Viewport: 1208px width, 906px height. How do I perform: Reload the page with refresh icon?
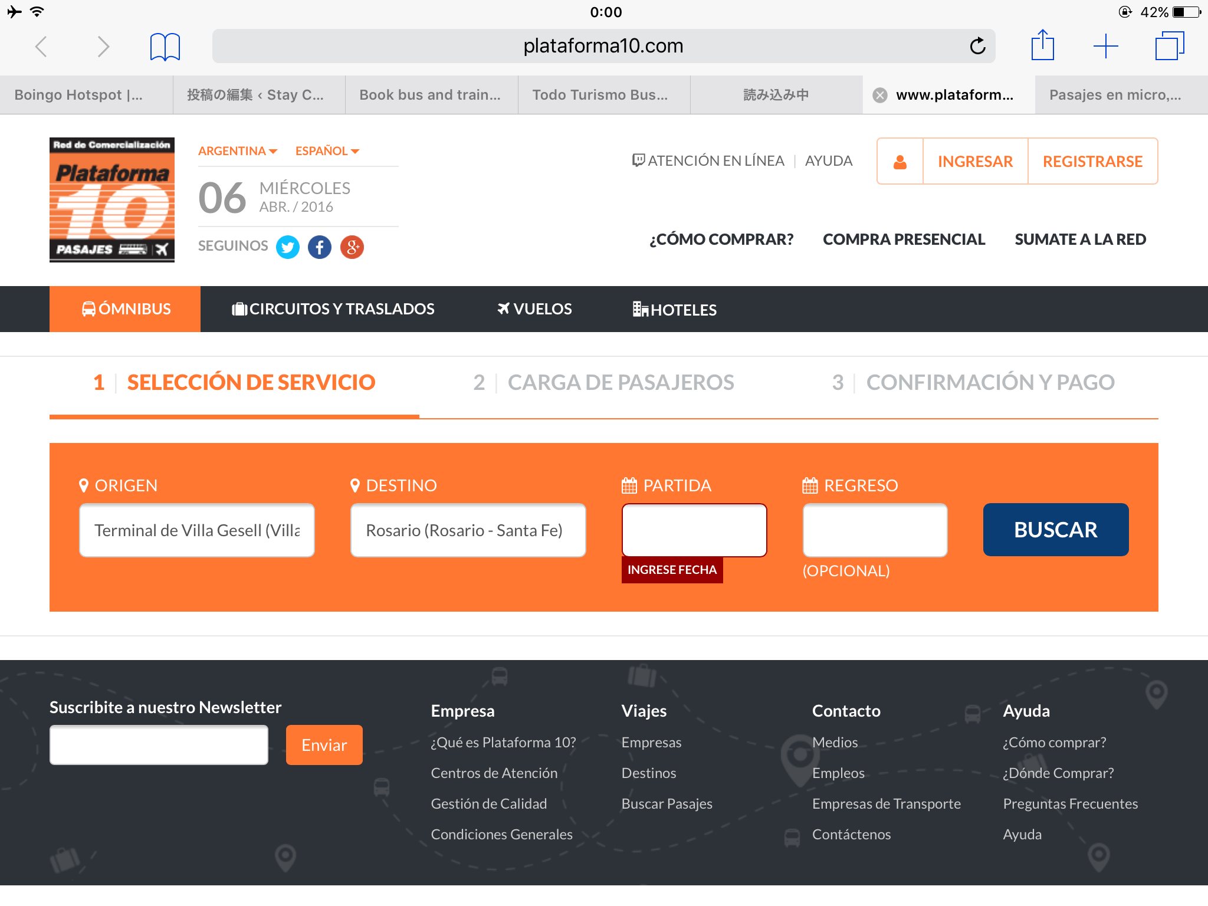tap(977, 46)
